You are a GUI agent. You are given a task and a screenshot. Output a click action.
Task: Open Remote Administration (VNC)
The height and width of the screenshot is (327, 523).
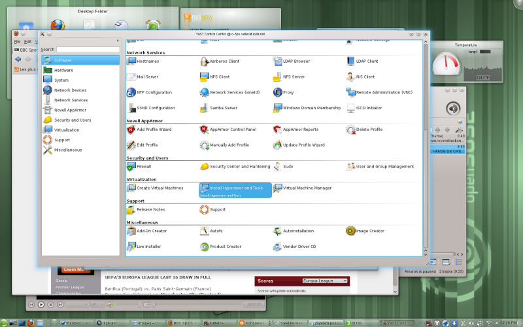[379, 92]
